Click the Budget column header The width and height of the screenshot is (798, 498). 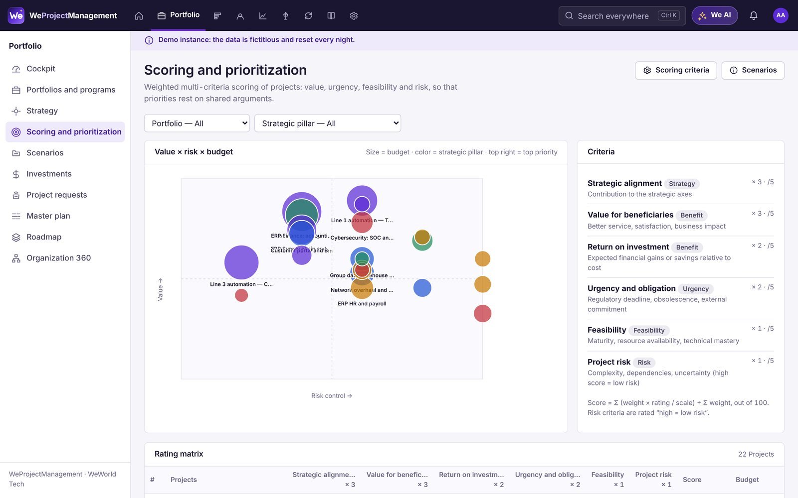(x=747, y=480)
